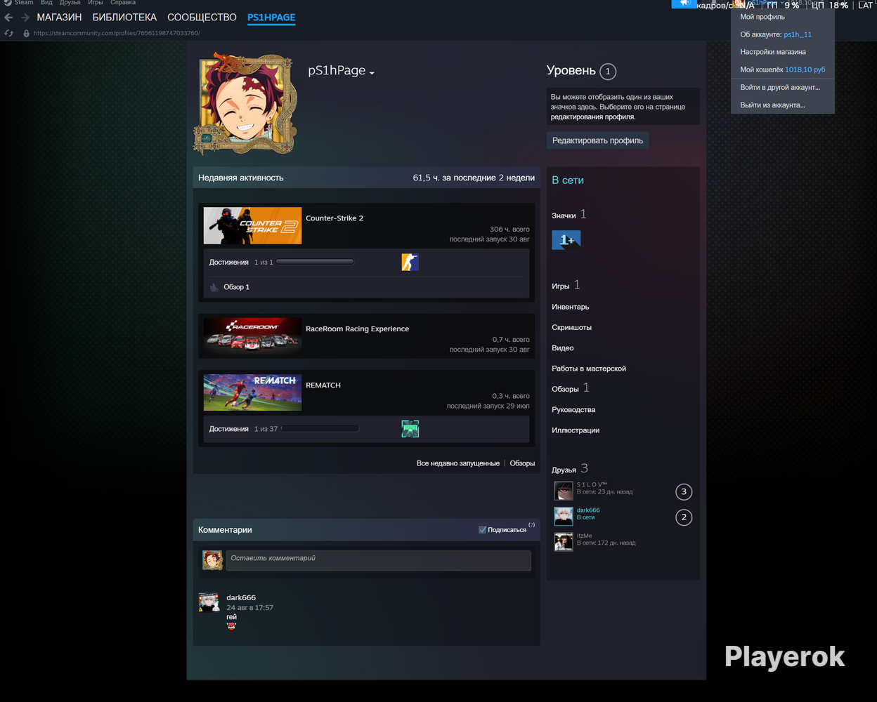This screenshot has width=877, height=702.
Task: Open the Руководства link
Action: pyautogui.click(x=573, y=410)
